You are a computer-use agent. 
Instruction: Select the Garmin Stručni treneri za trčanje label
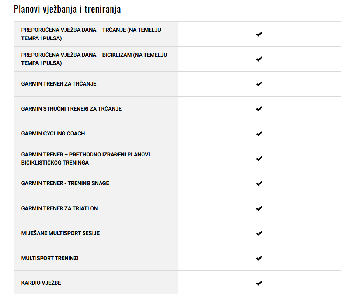click(71, 109)
